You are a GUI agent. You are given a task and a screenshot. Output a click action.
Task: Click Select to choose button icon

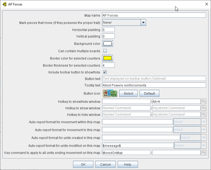click(x=128, y=93)
